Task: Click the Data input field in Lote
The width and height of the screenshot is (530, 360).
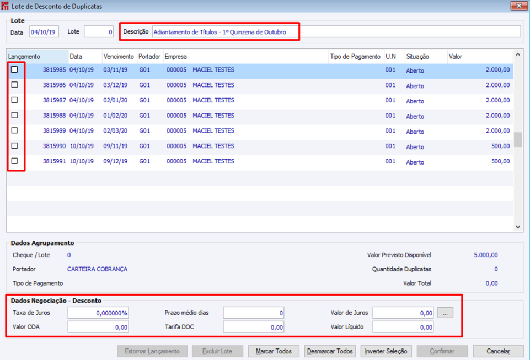Action: click(x=44, y=32)
